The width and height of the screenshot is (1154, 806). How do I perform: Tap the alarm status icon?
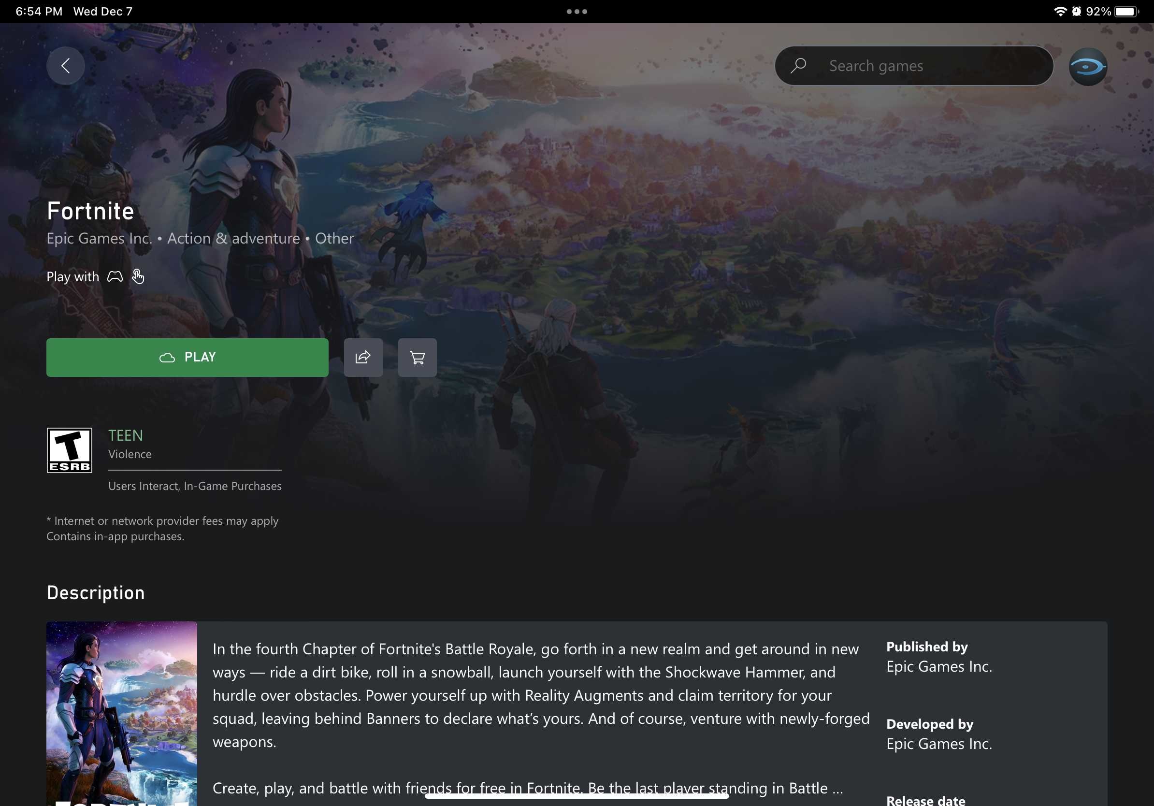1077,11
